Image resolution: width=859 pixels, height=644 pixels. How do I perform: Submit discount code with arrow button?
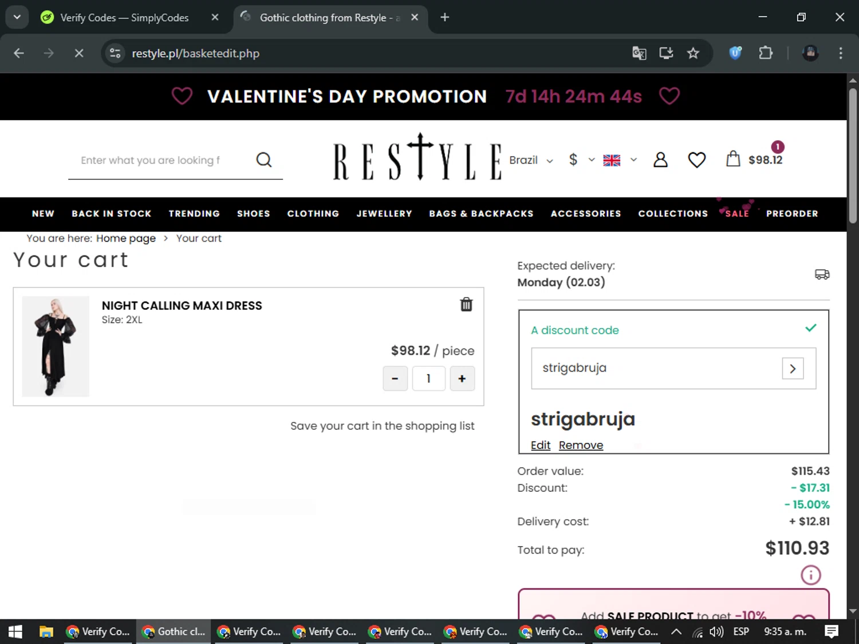coord(793,369)
